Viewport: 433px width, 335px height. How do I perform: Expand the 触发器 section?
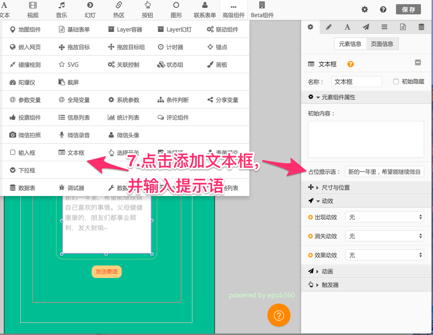pos(330,285)
